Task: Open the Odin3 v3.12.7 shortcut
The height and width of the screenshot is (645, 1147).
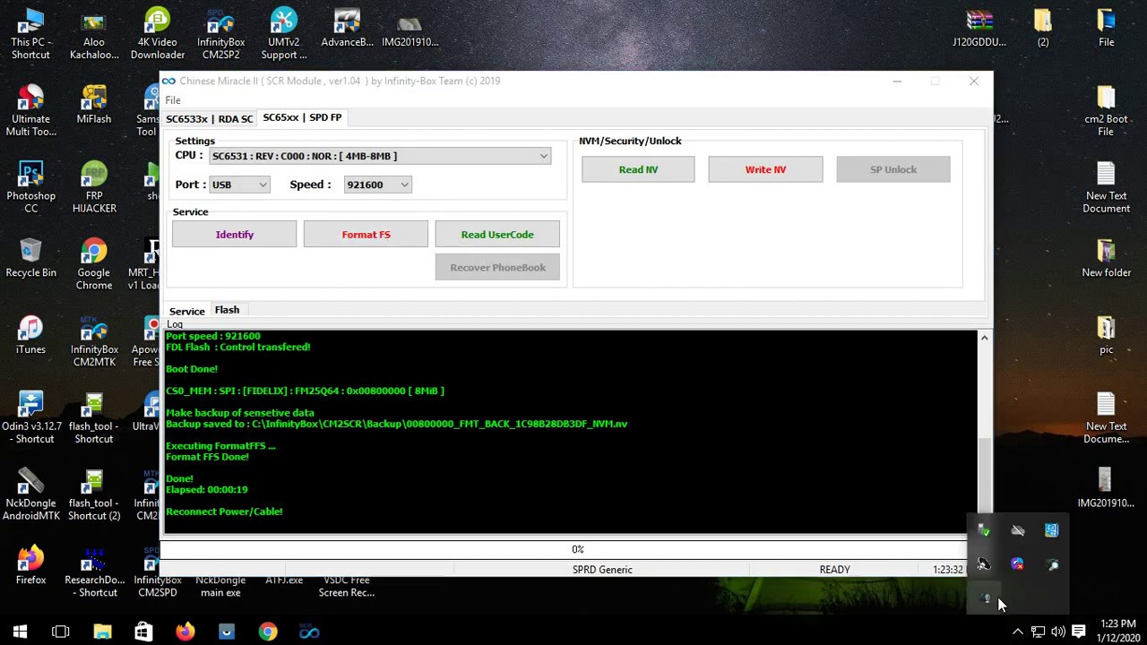Action: (30, 418)
